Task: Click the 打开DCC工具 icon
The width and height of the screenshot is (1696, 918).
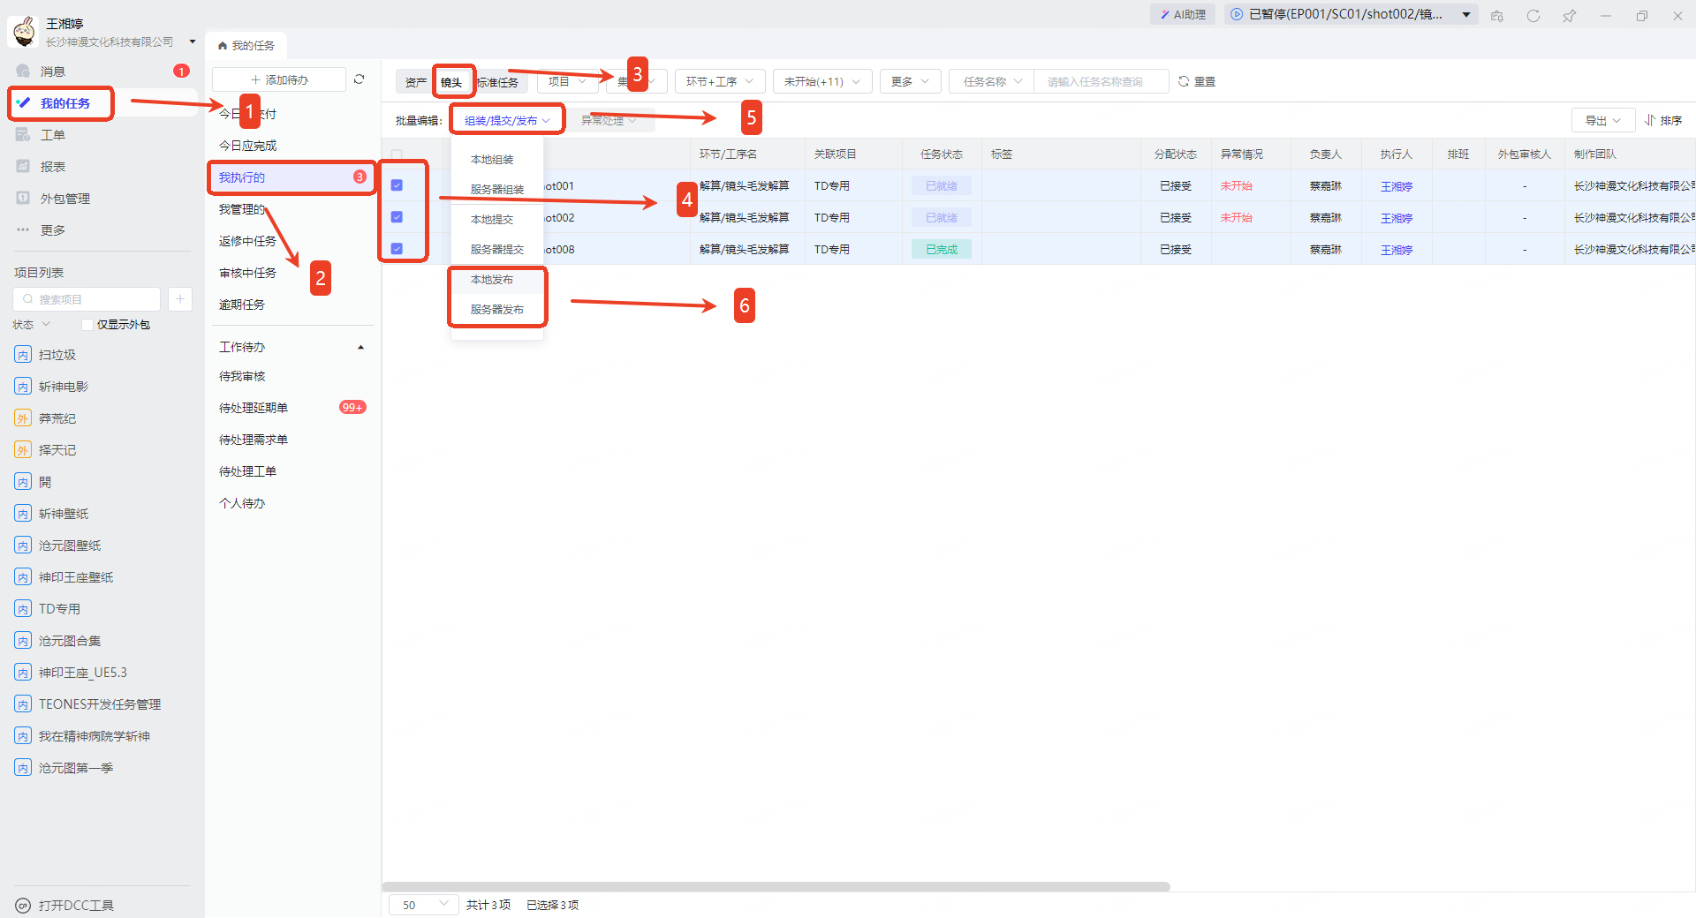Action: tap(24, 906)
